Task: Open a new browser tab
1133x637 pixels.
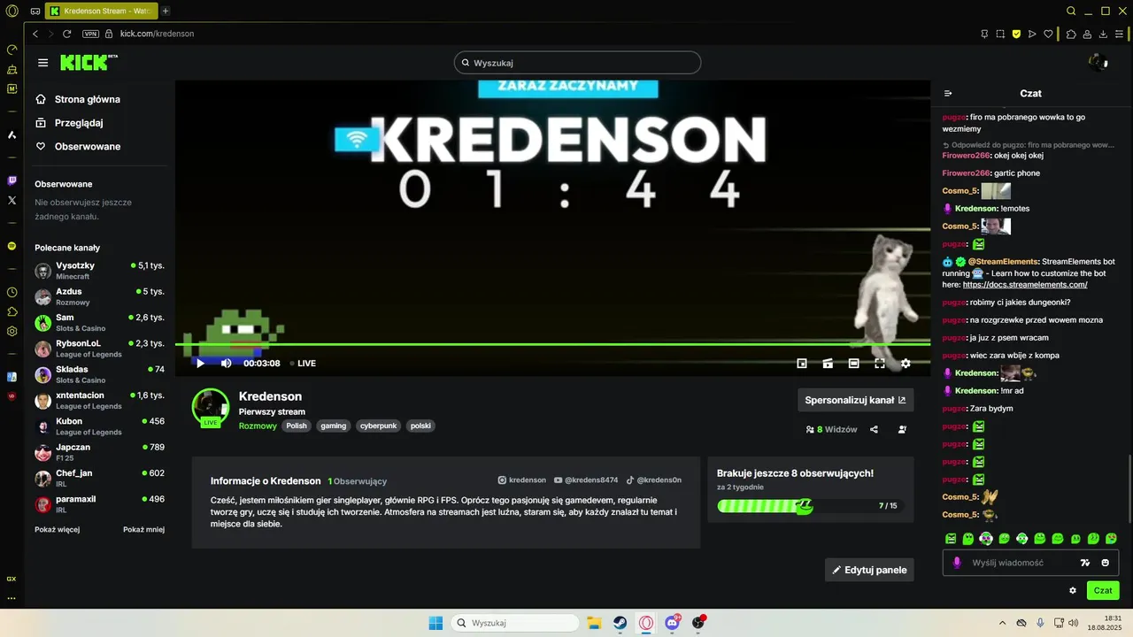Action: 166,11
